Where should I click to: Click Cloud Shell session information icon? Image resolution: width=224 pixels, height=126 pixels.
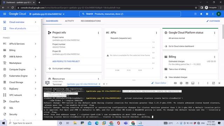tap(193, 83)
